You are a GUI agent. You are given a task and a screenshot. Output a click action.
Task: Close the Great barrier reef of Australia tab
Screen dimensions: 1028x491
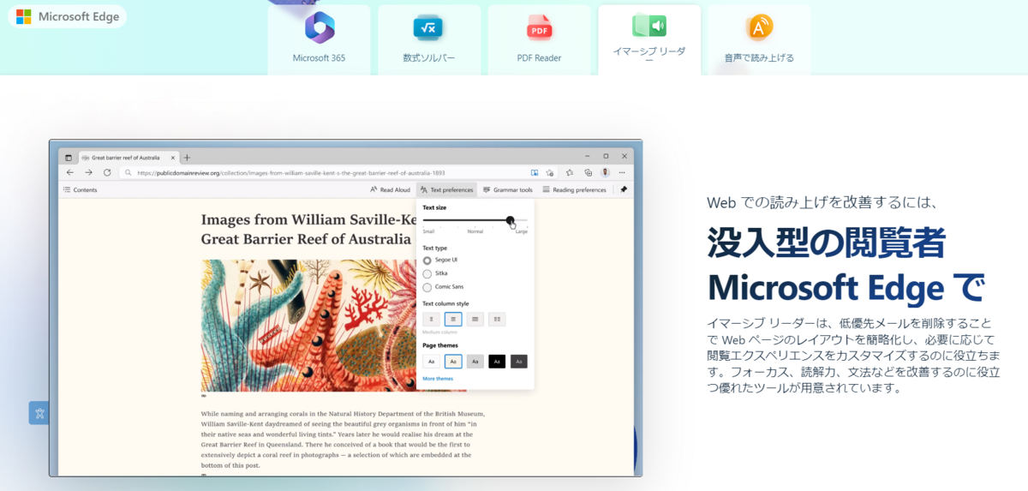(172, 158)
